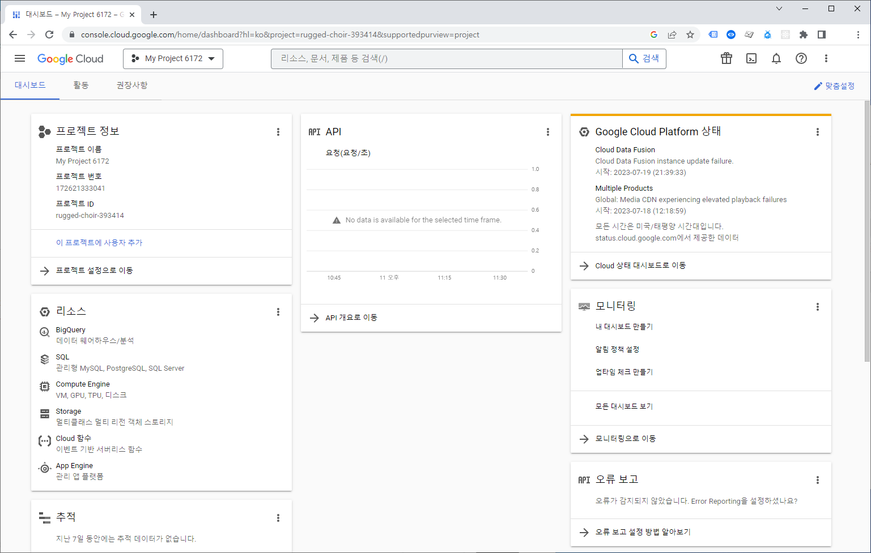Open the gift free trial icon
This screenshot has width=871, height=553.
[726, 58]
